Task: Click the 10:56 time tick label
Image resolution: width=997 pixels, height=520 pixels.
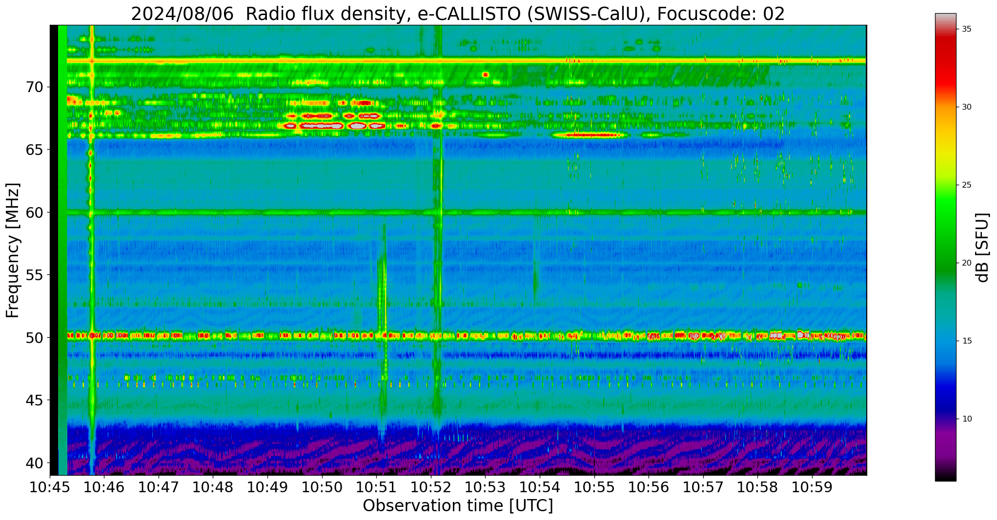Action: click(649, 487)
